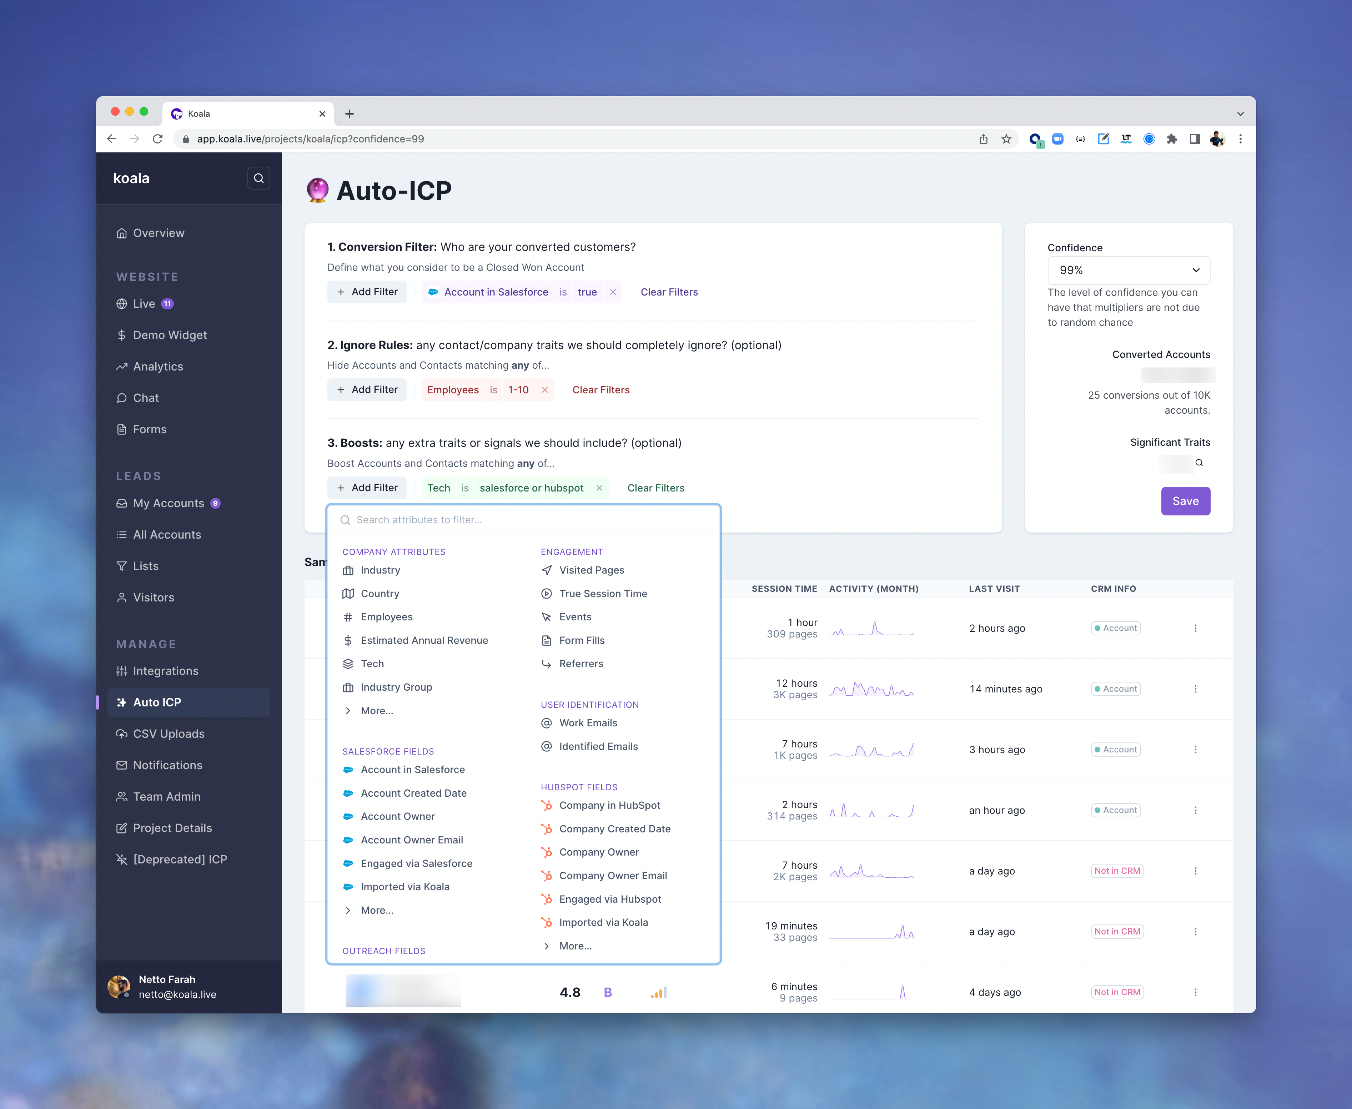Expand More under HubSpot Fields
Viewport: 1352px width, 1109px height.
click(x=575, y=946)
